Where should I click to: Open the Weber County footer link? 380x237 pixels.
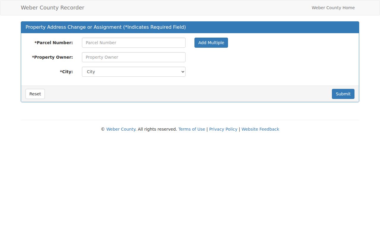121,129
